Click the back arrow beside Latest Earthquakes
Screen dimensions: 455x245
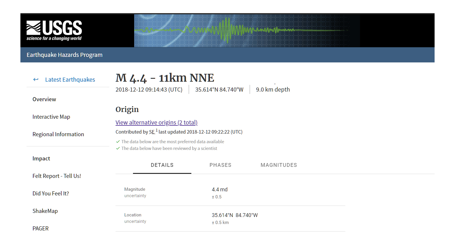(36, 80)
